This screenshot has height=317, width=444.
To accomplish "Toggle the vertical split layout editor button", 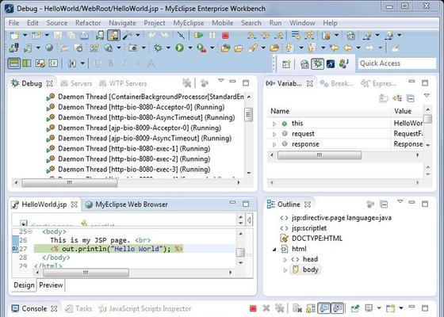I will click(27, 63).
